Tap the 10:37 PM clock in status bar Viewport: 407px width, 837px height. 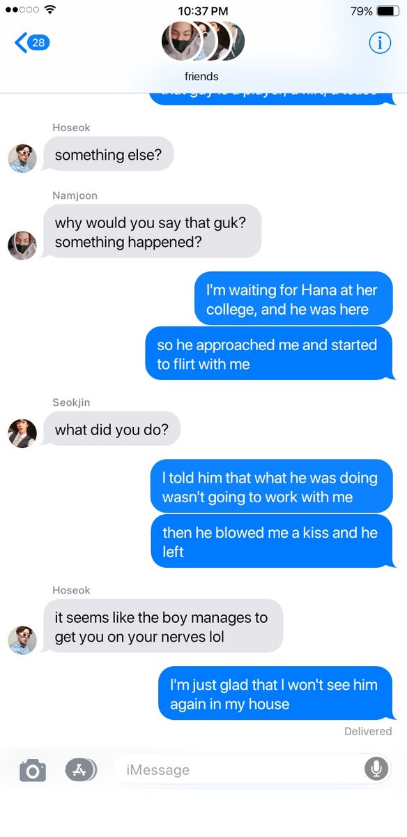[x=203, y=11]
